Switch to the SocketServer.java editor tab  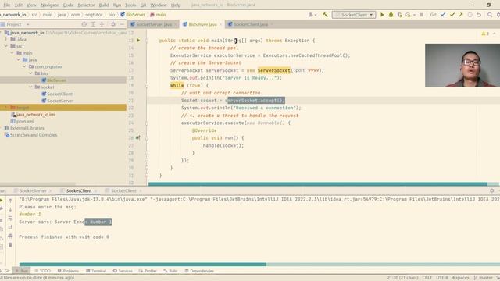[154, 24]
